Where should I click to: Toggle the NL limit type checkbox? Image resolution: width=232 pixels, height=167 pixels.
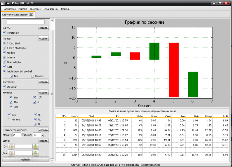click(35, 119)
